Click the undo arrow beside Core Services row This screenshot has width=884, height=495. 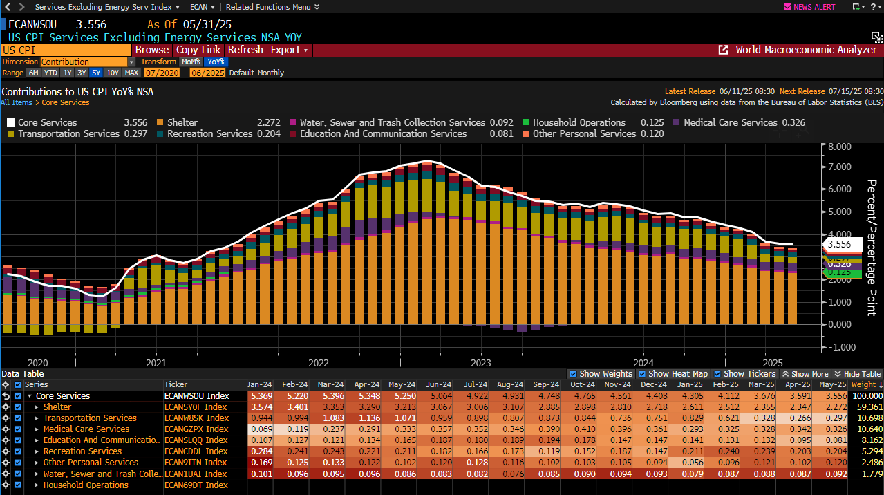click(6, 396)
